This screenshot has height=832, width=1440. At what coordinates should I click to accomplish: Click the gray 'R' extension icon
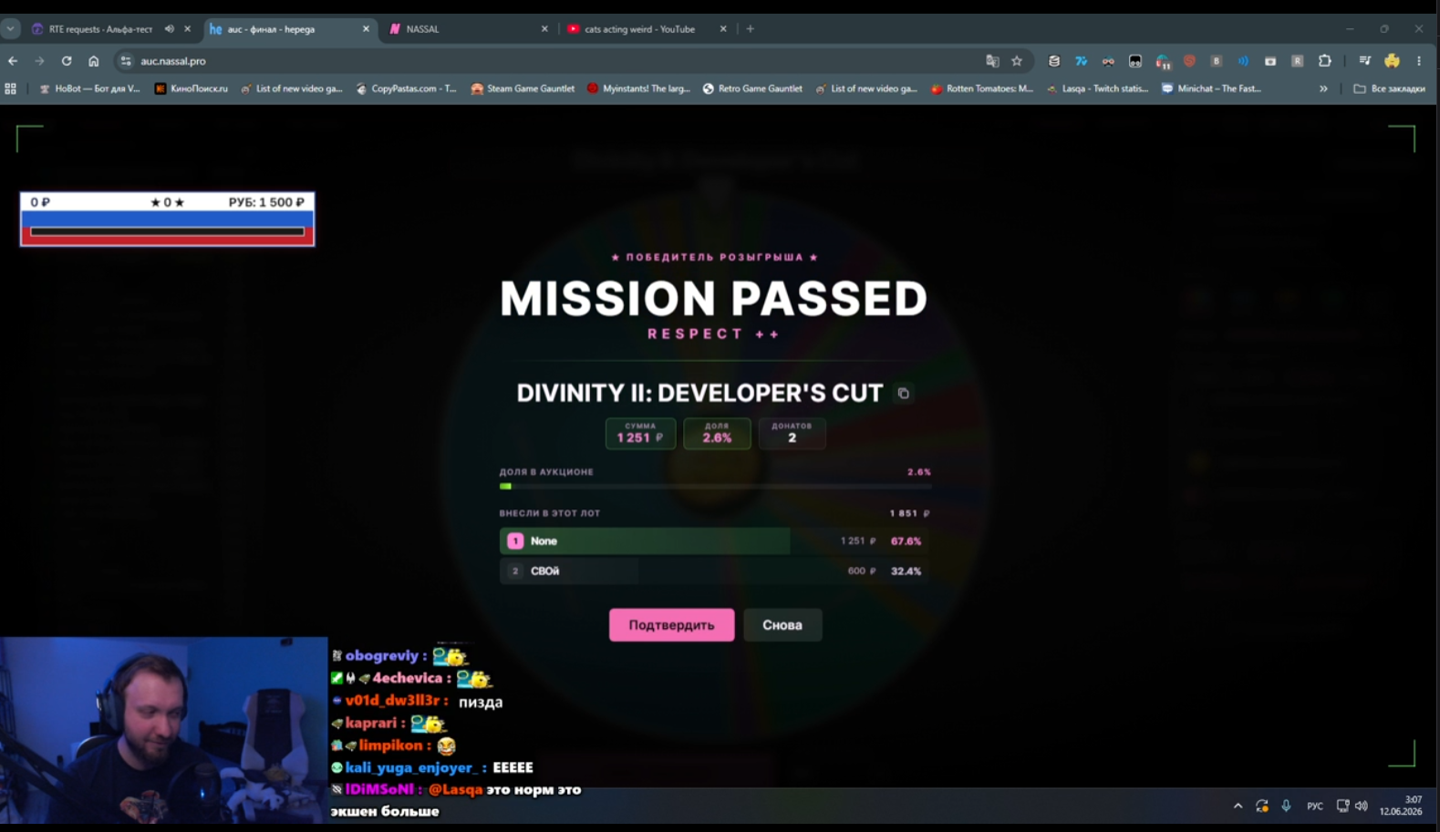tap(1297, 61)
